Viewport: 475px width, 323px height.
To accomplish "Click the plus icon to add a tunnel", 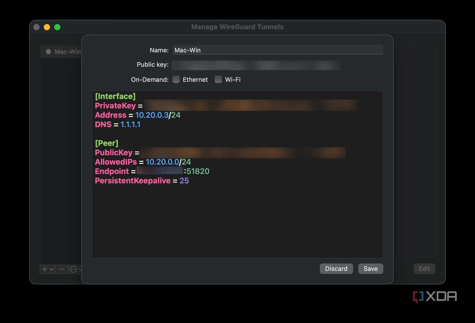I will [x=45, y=269].
